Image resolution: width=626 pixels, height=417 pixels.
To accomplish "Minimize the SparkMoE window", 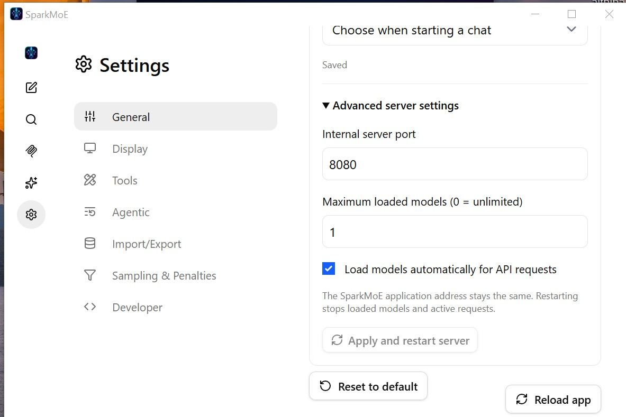I will click(x=536, y=14).
